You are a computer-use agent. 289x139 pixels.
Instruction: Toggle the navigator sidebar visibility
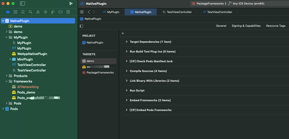tap(22, 3)
